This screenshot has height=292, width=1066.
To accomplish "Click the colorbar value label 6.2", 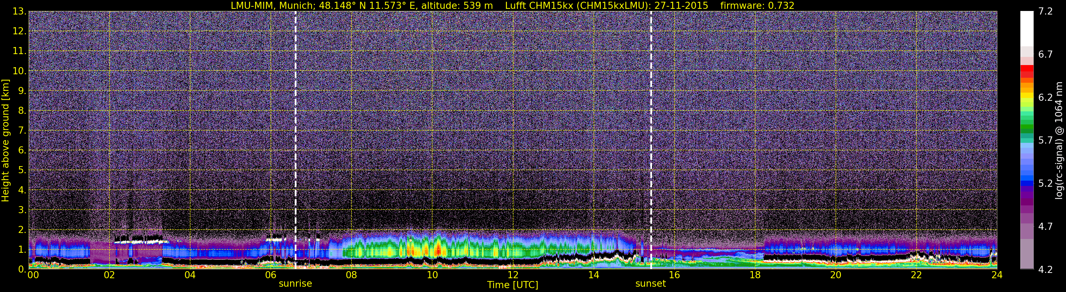I will (1046, 98).
